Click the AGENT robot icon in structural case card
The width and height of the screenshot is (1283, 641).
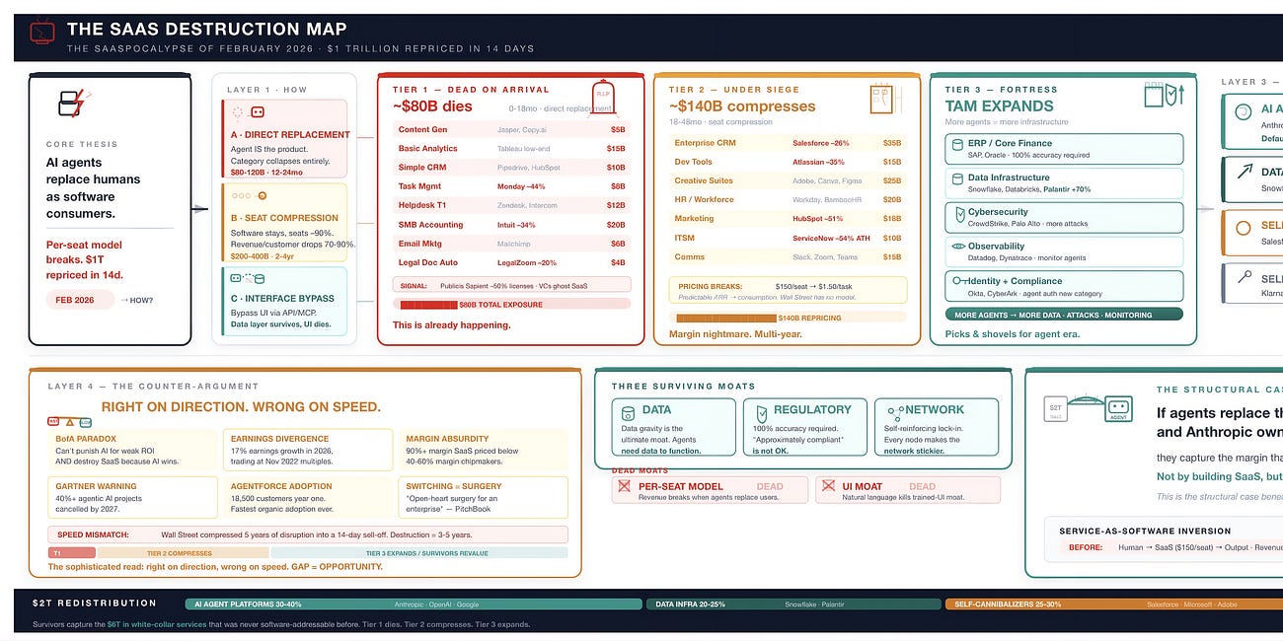[x=1117, y=409]
